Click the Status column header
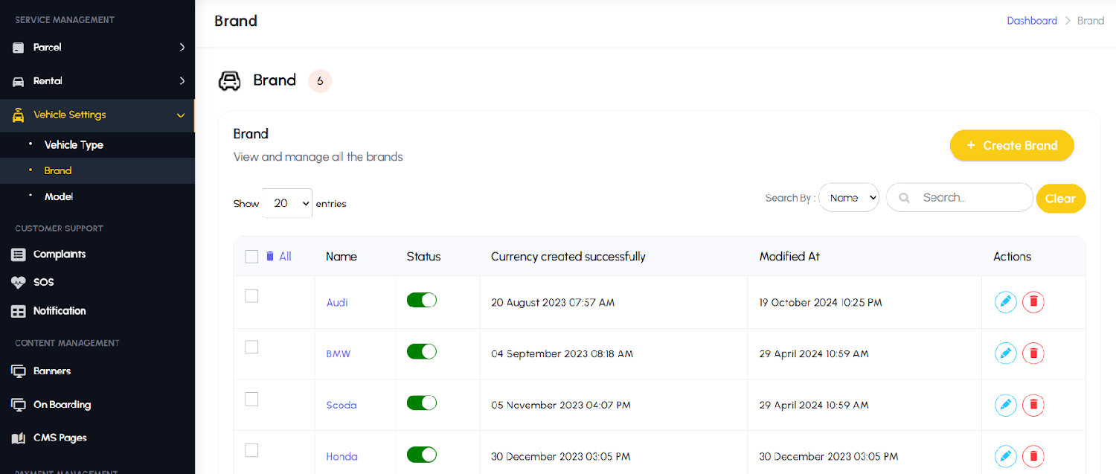1116x474 pixels. point(424,257)
